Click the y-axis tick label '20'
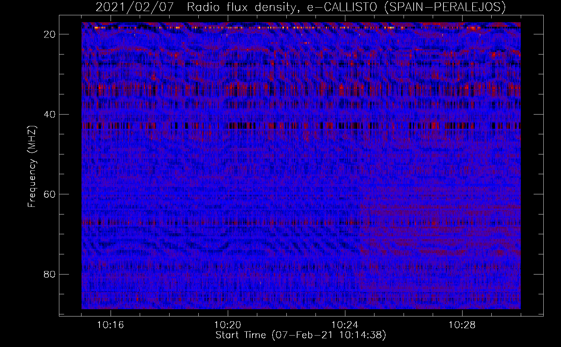The height and width of the screenshot is (347, 561). tap(50, 34)
